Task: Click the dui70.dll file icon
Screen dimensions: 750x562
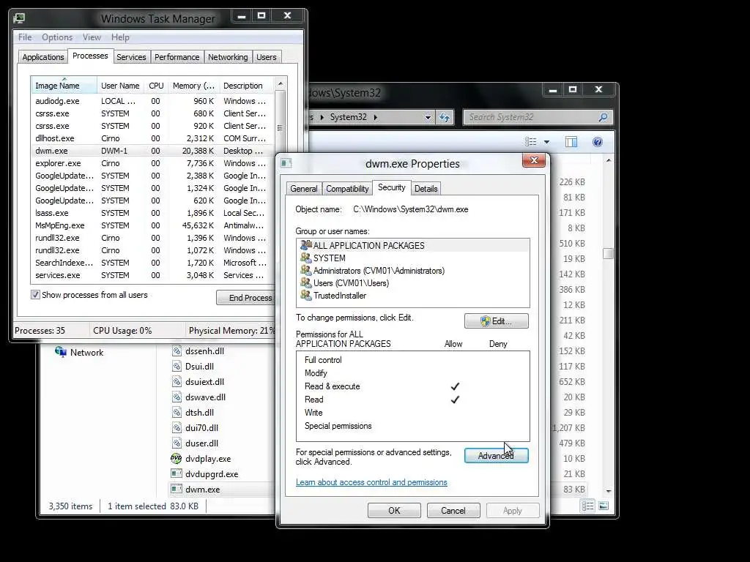Action: pos(177,427)
